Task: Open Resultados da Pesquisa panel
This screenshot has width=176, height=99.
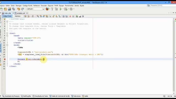Action: (11, 96)
